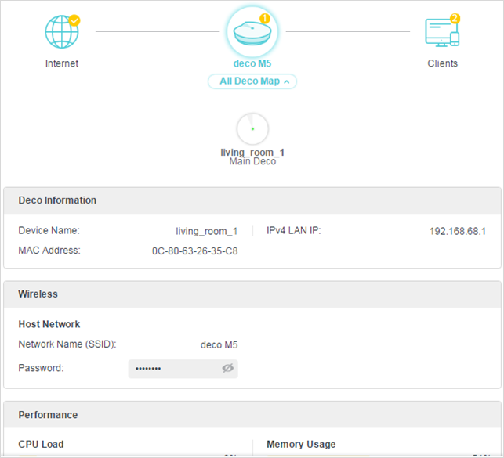Click the Device Name label
The width and height of the screenshot is (504, 458).
tap(49, 230)
